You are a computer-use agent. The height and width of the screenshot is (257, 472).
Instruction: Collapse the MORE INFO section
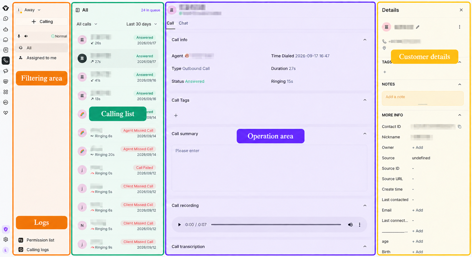pos(460,115)
